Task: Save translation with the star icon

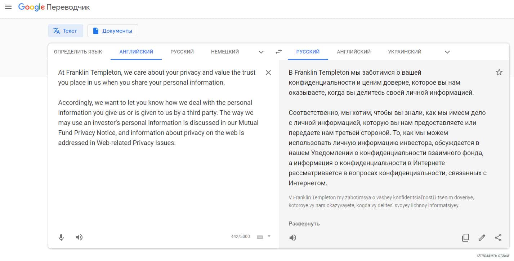Action: [499, 73]
